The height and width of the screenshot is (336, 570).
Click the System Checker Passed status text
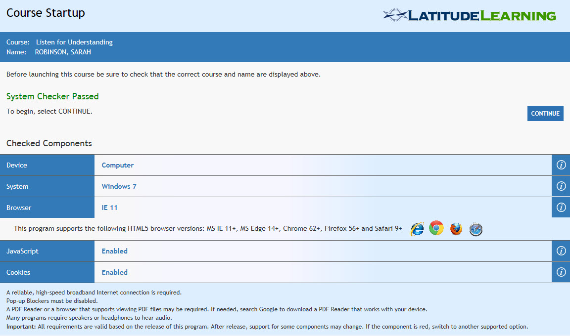(52, 96)
